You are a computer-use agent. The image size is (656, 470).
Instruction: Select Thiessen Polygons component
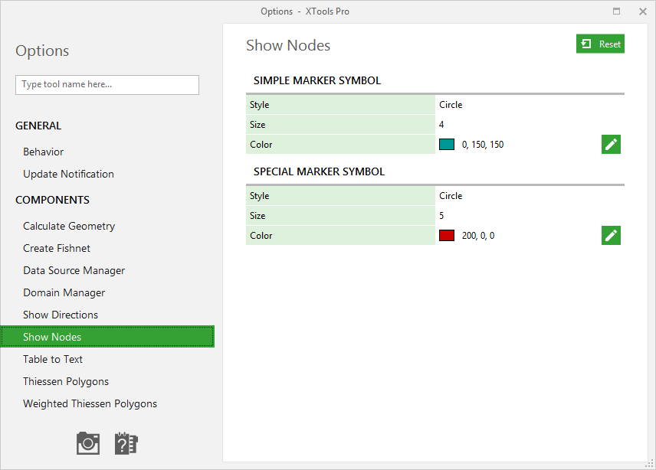[x=66, y=381]
